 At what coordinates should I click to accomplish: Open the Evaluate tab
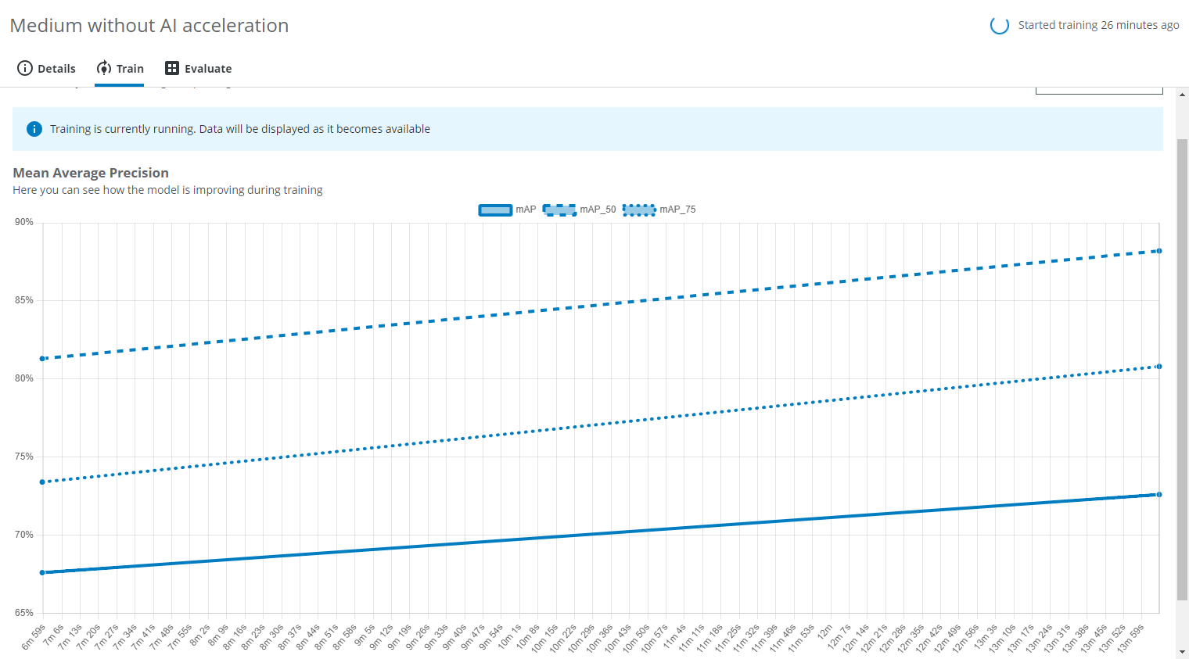coord(199,68)
